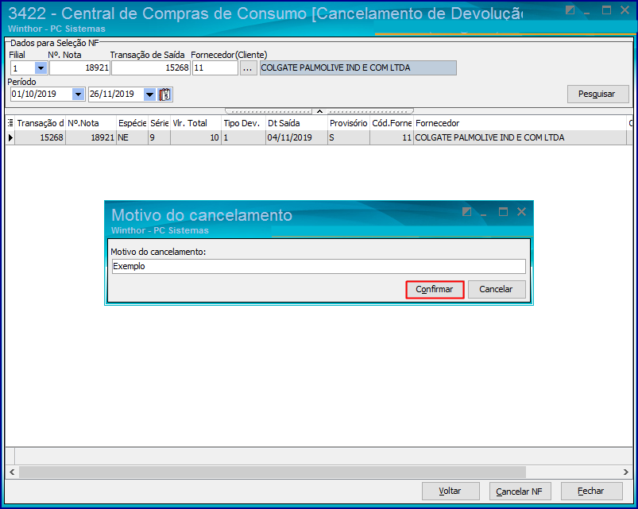
Task: Click the Nº. Nota field with 18921
Action: [x=79, y=68]
